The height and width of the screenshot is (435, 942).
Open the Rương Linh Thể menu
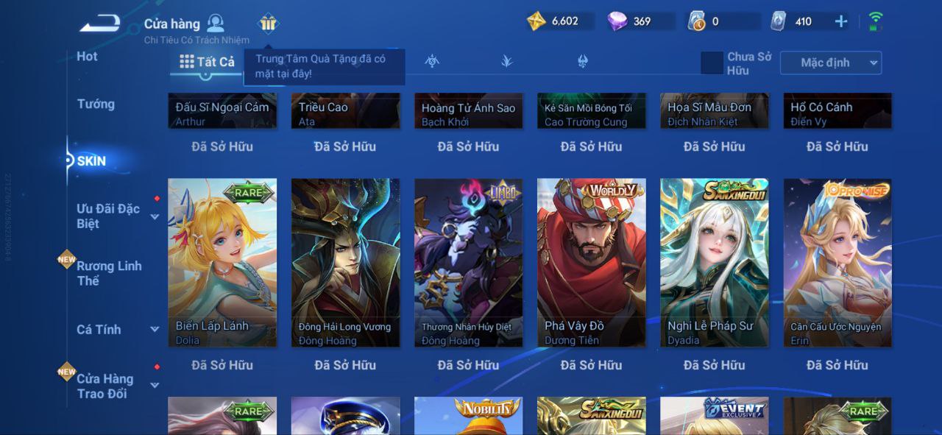point(109,273)
